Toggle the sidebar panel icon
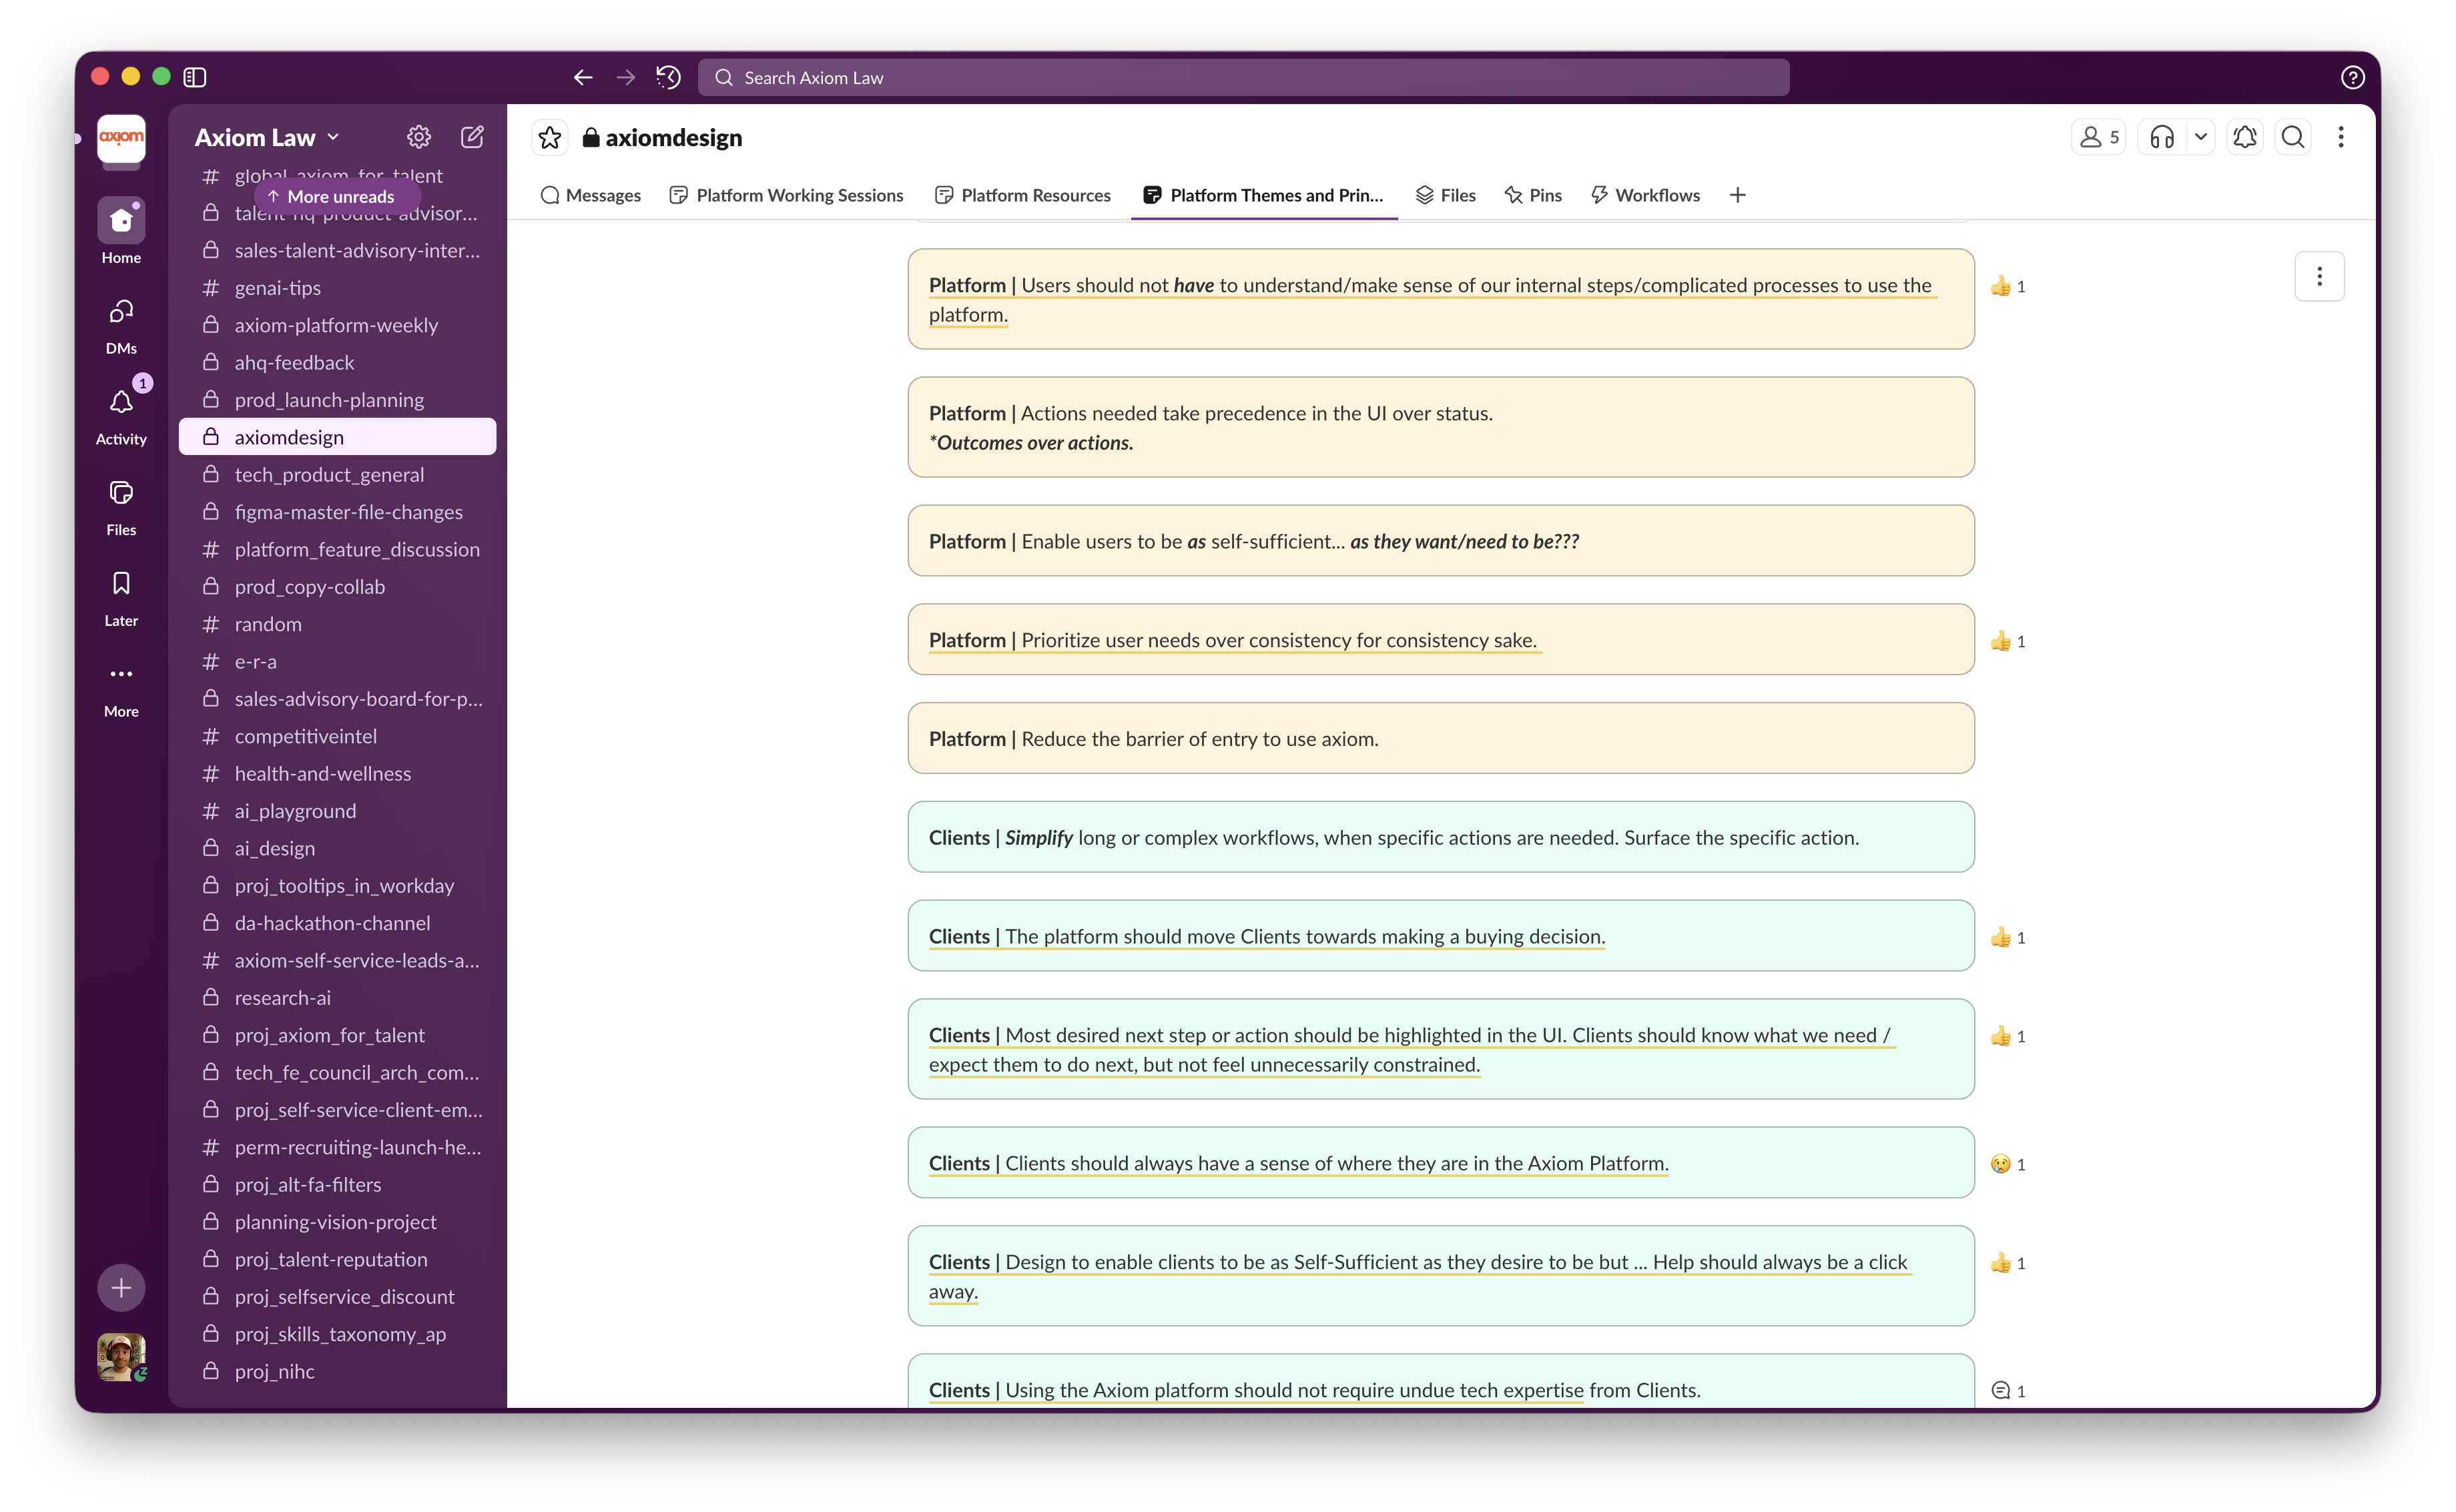The width and height of the screenshot is (2456, 1512). pyautogui.click(x=195, y=77)
